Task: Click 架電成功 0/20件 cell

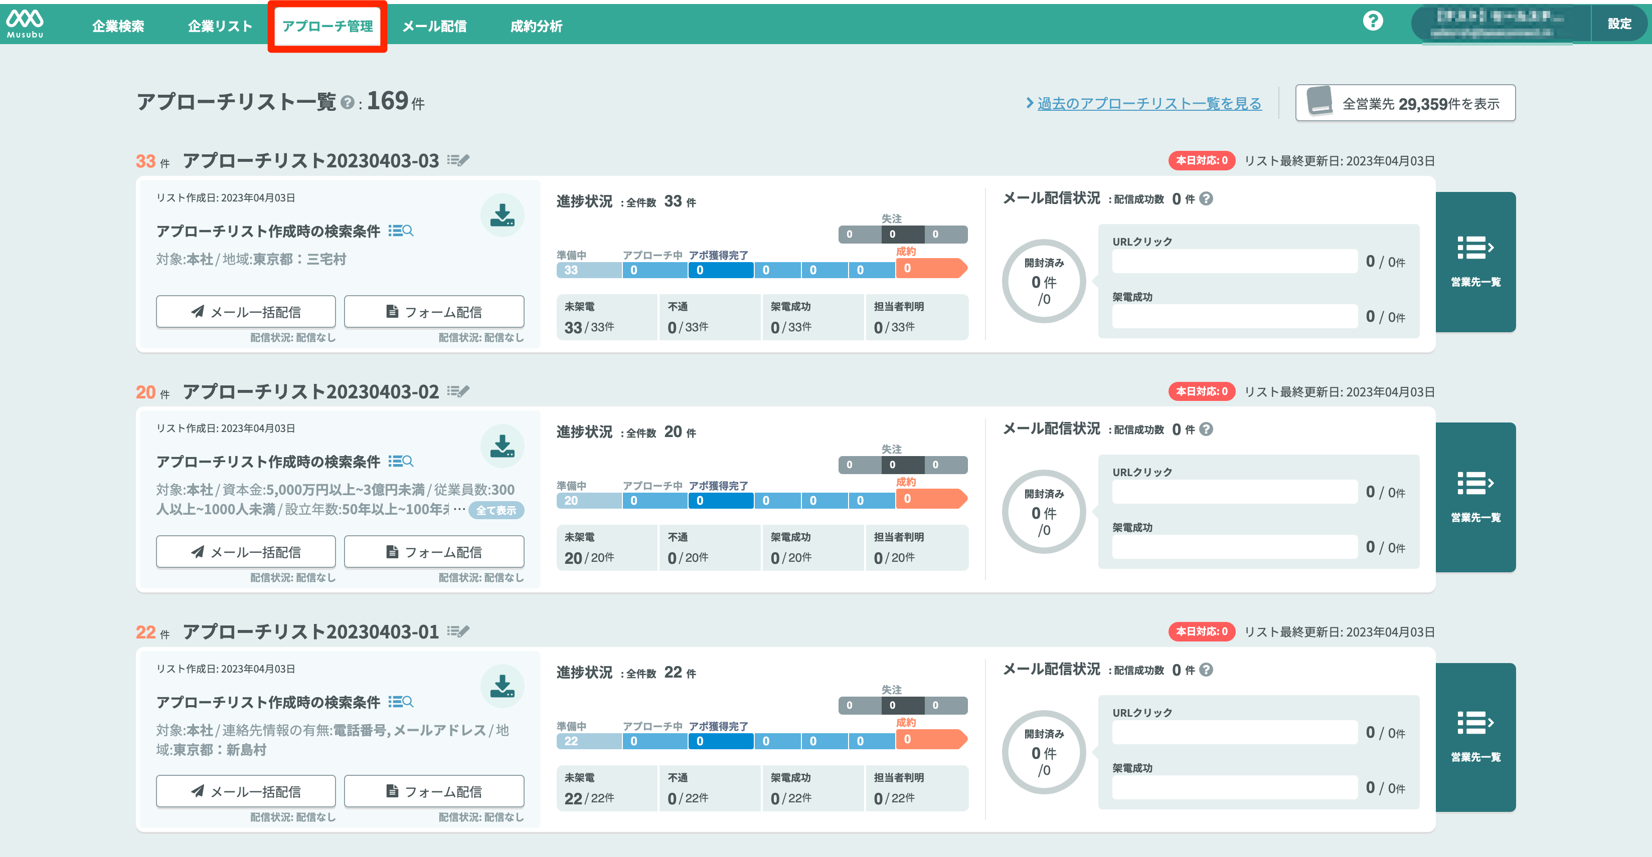Action: 813,548
